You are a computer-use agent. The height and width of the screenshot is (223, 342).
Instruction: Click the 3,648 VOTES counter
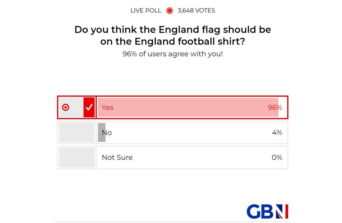tap(196, 10)
